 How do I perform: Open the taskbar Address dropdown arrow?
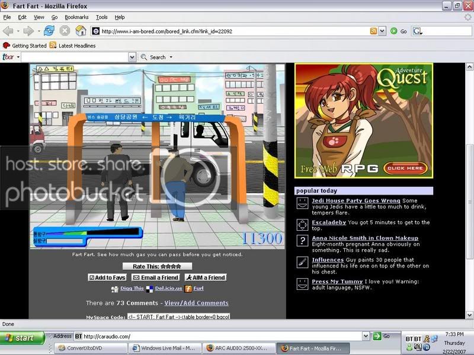coord(366,336)
